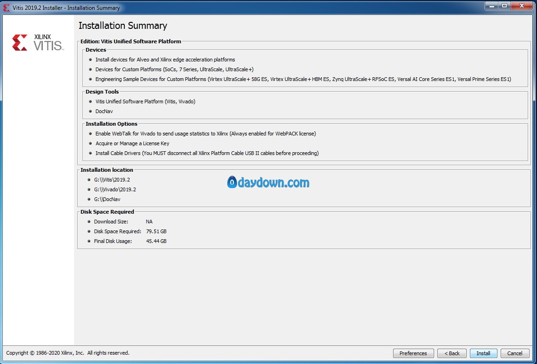Click the Disk Space Required section label
537x364 pixels.
[107, 212]
